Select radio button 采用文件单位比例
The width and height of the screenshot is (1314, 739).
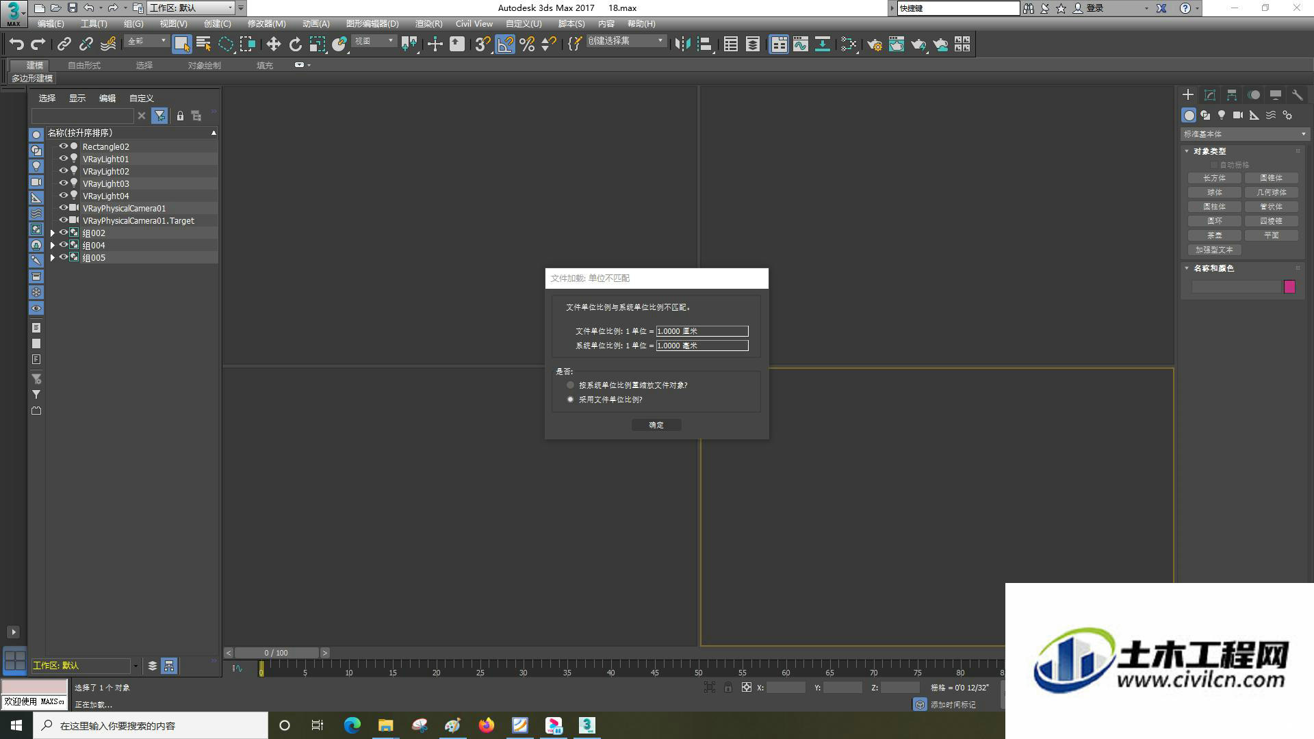570,399
